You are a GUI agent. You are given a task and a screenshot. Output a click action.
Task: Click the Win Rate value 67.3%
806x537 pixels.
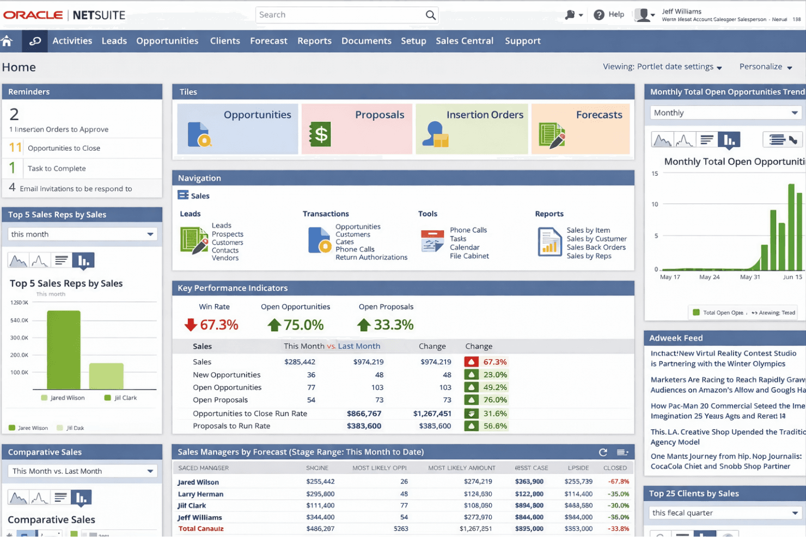[219, 325]
